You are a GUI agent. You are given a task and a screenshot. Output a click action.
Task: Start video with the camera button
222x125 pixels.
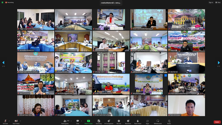tap(16, 122)
